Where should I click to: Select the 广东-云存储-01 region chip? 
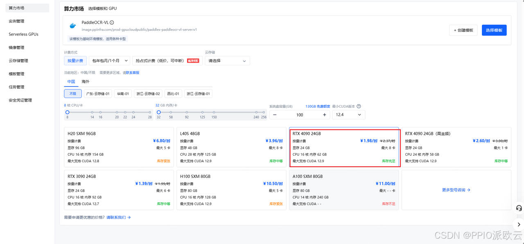98,94
